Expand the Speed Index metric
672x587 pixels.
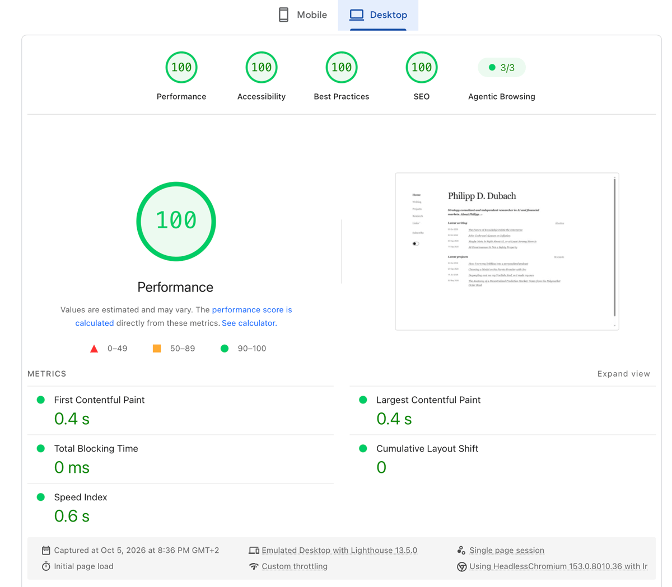coord(180,508)
